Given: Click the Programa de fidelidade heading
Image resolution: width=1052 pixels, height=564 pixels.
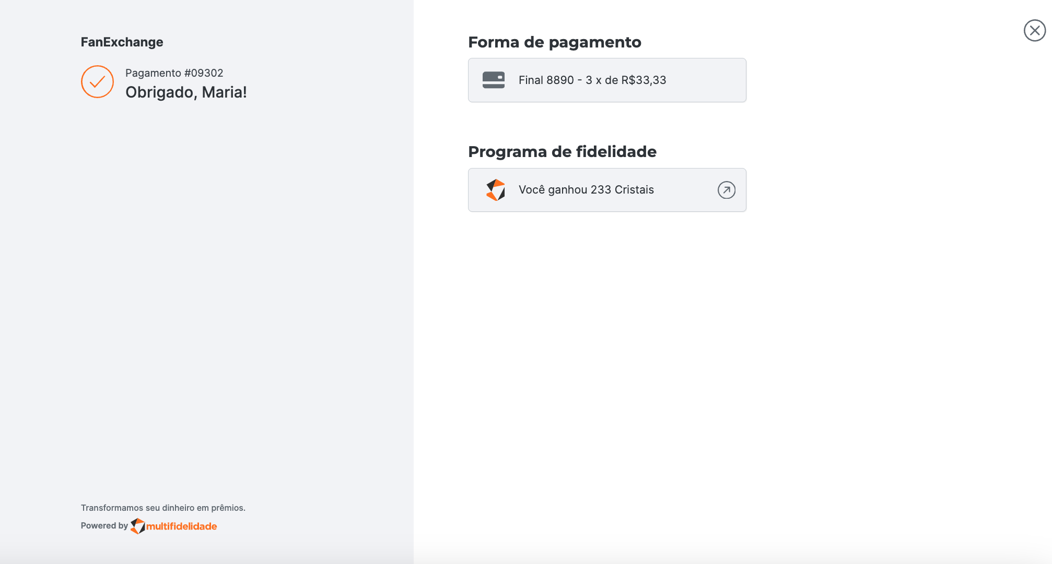Looking at the screenshot, I should (x=562, y=152).
